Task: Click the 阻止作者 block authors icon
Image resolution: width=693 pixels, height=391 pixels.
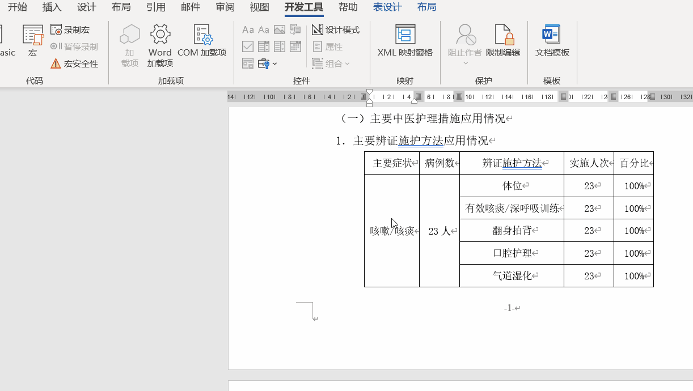Action: (x=465, y=35)
